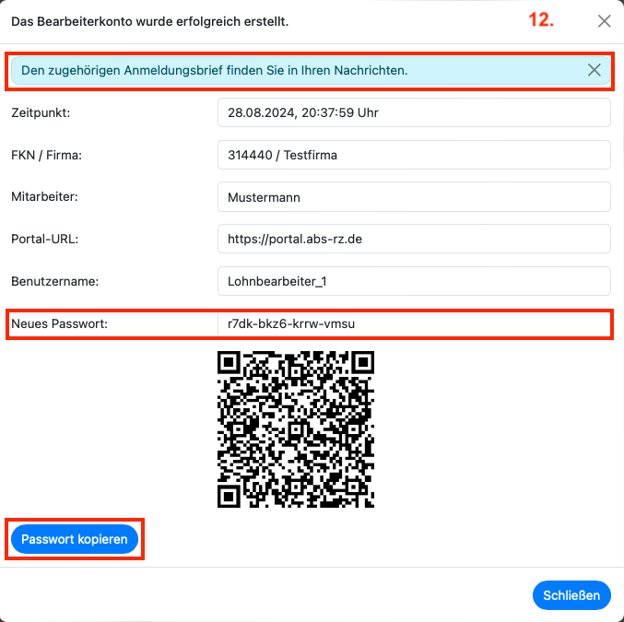Image resolution: width=624 pixels, height=622 pixels.
Task: Click the 'FKN / Firma:' label
Action: tap(47, 155)
